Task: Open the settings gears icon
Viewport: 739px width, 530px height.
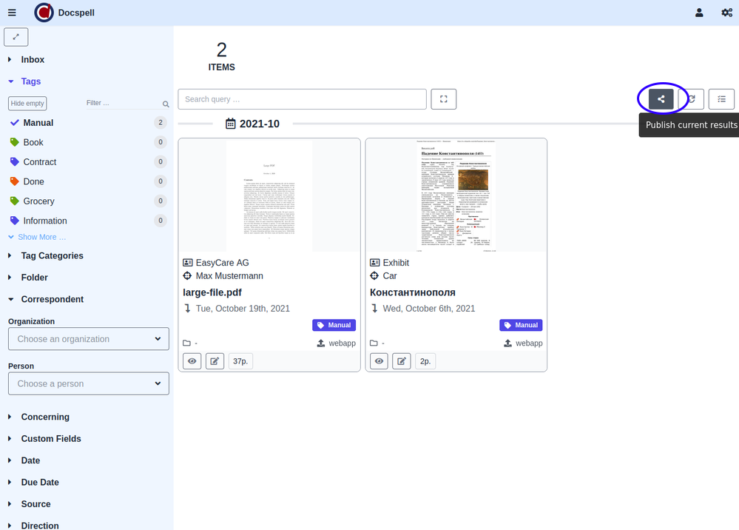Action: (x=726, y=13)
